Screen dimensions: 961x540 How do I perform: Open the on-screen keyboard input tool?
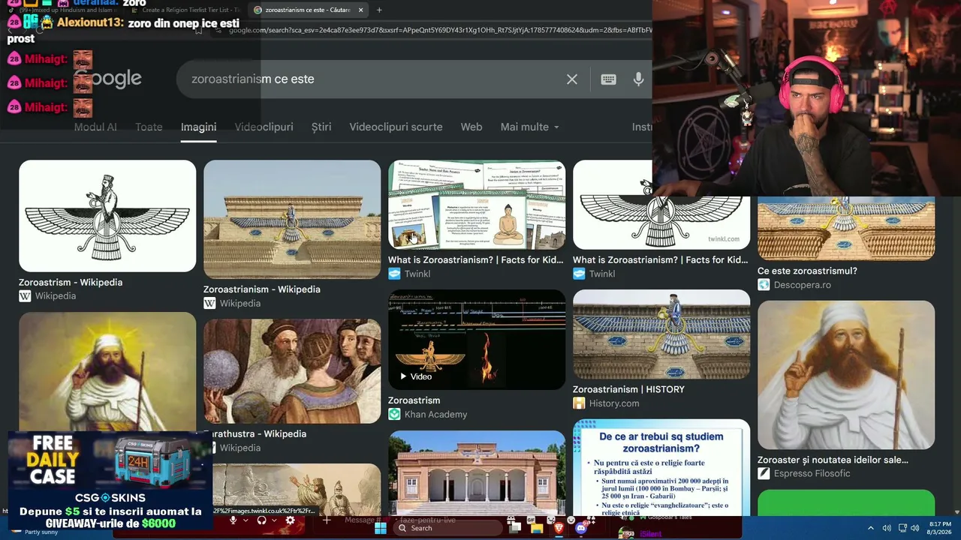click(608, 79)
